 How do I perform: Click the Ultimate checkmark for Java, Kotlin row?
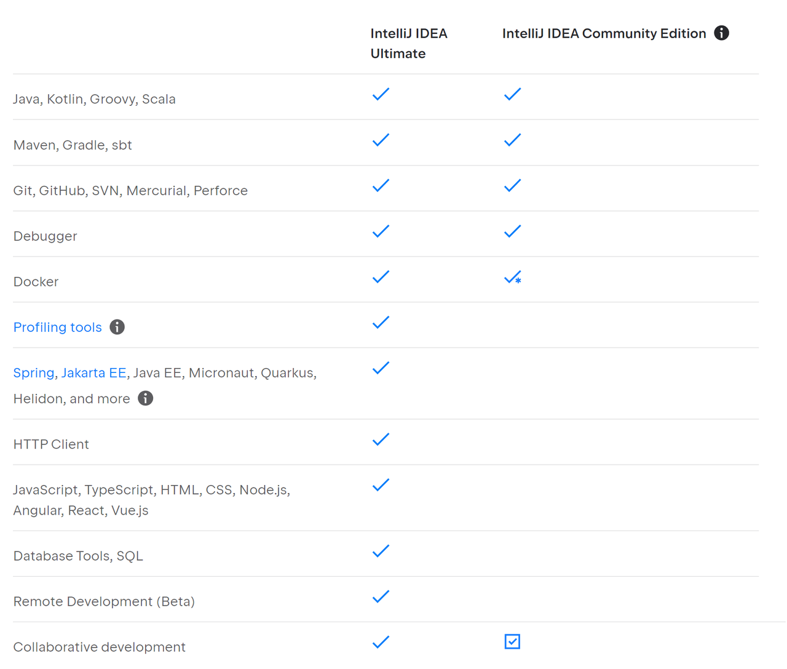381,94
